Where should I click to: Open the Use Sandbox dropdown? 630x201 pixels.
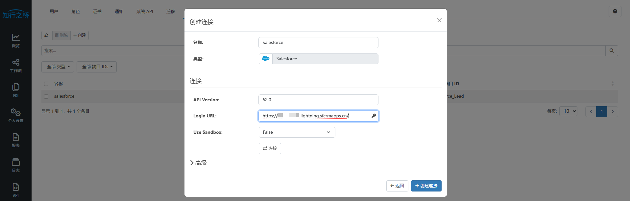pos(297,132)
